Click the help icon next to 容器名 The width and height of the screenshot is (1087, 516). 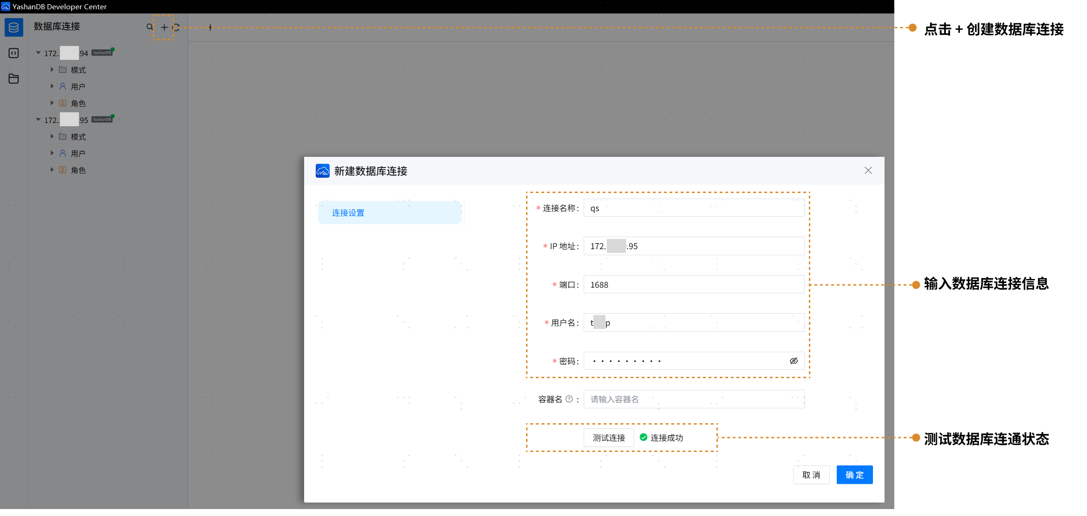click(x=569, y=400)
